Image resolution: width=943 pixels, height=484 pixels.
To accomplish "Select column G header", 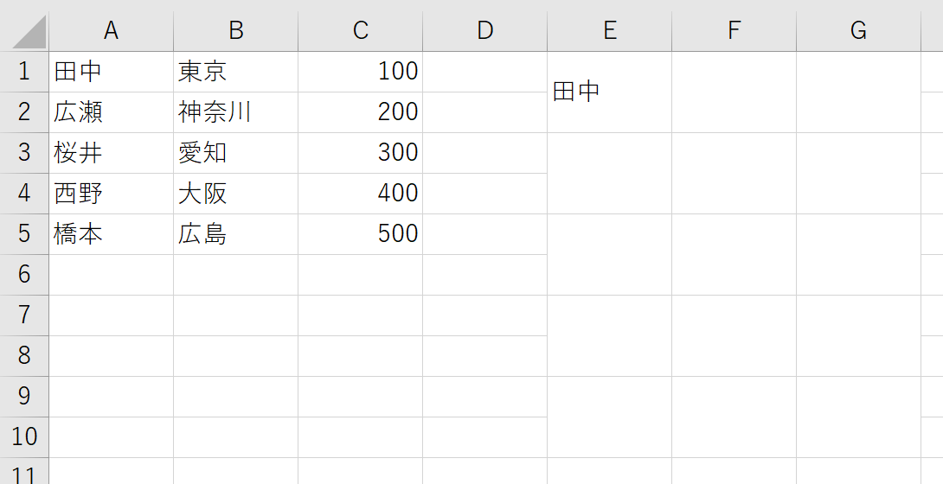I will (858, 30).
